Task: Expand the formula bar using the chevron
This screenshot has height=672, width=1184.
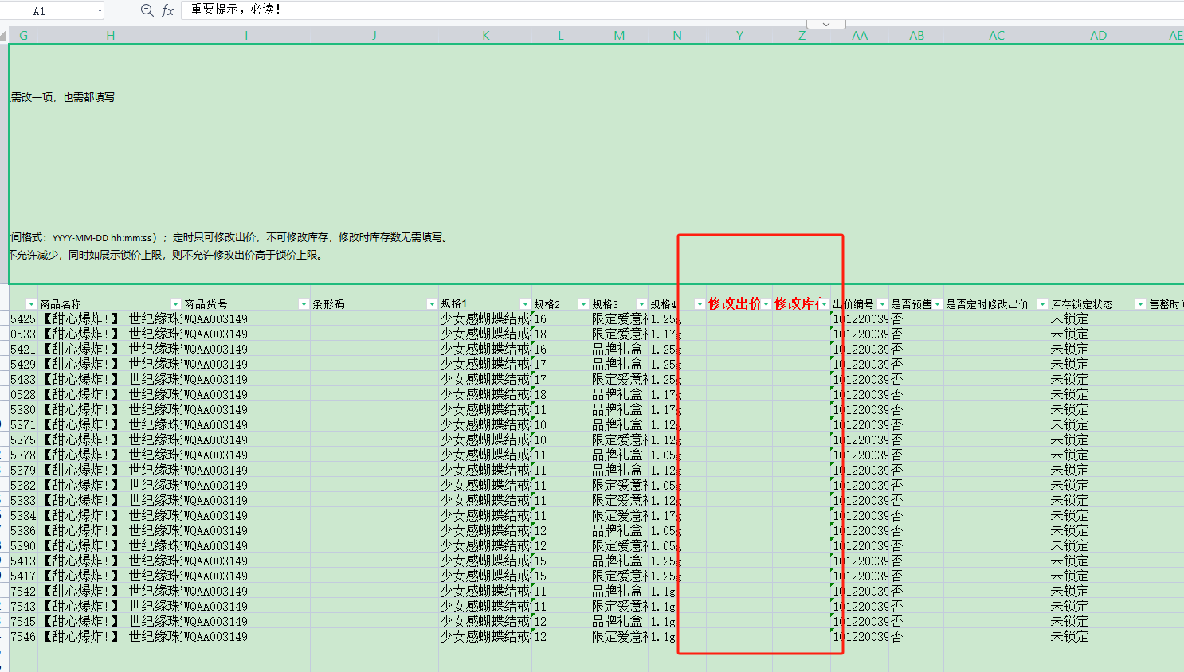Action: click(x=826, y=25)
